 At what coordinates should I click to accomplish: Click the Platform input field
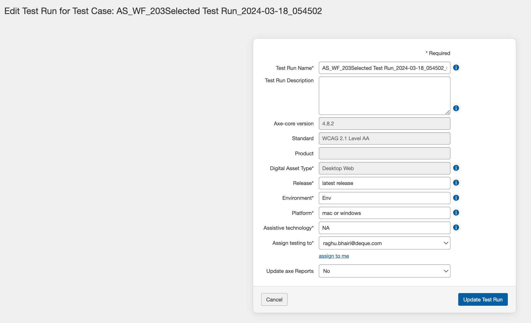tap(384, 213)
